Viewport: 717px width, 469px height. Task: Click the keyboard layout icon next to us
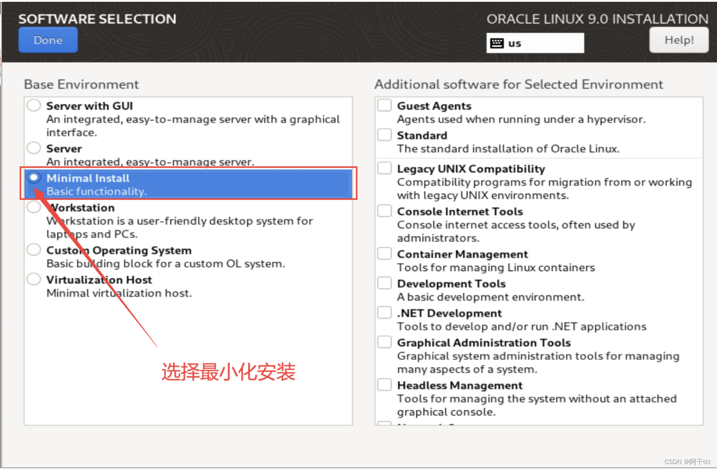tap(497, 43)
